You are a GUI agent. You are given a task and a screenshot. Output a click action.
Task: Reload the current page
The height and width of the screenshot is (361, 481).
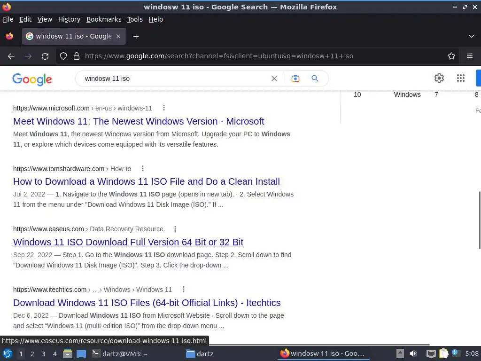tap(45, 56)
